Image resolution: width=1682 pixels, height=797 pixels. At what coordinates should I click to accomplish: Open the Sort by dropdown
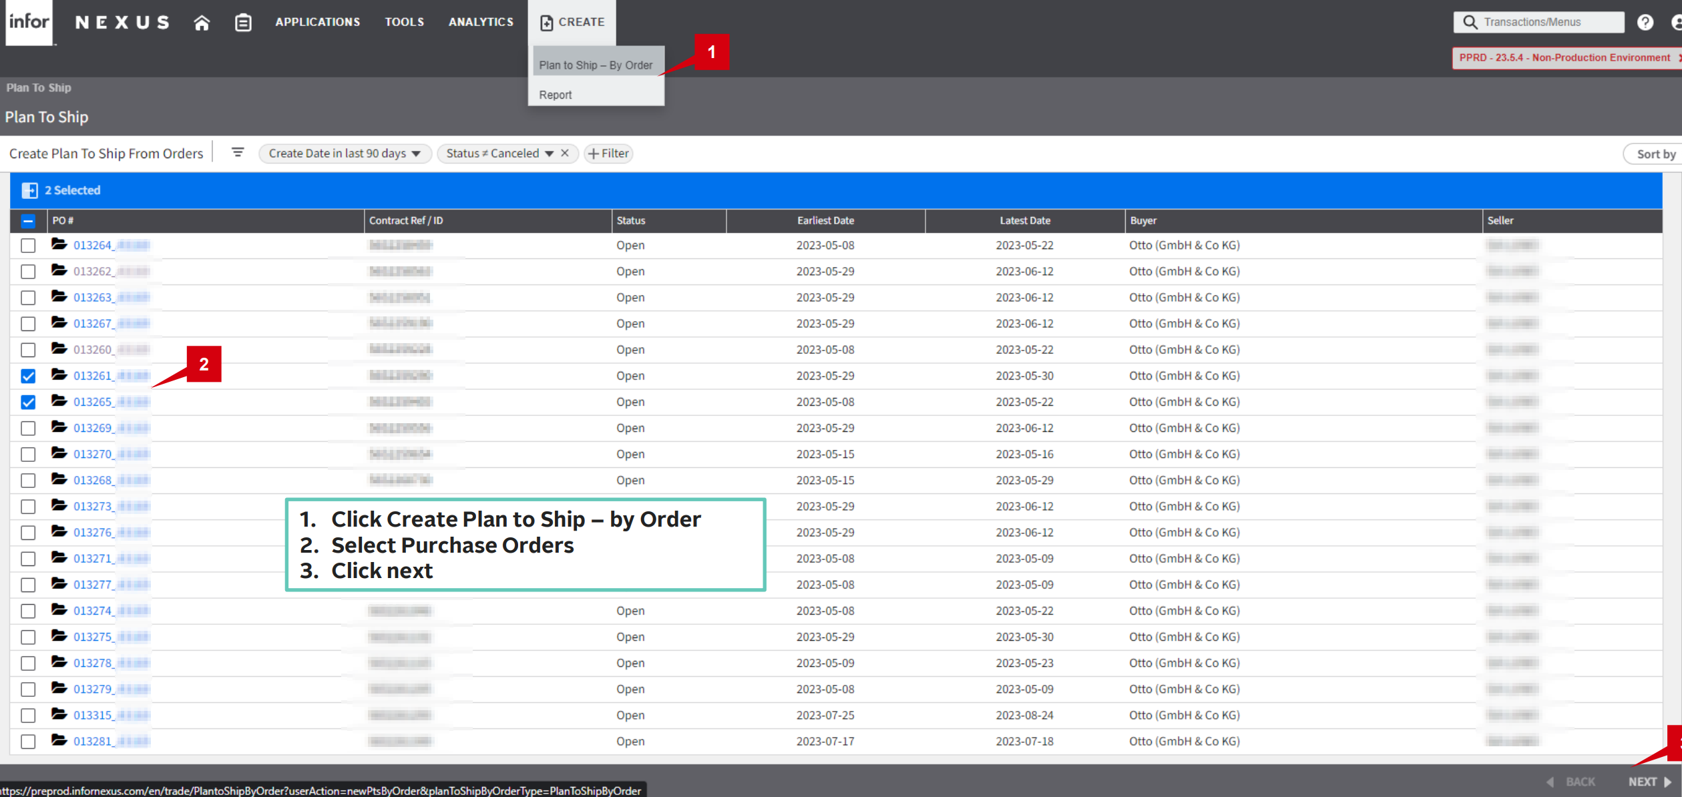click(1655, 154)
